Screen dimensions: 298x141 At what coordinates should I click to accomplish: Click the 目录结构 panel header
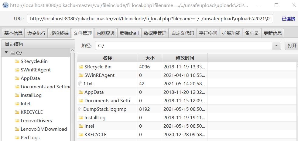(x=38, y=44)
